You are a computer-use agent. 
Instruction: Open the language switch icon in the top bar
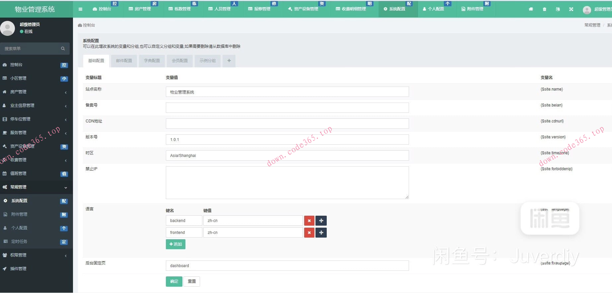558,9
